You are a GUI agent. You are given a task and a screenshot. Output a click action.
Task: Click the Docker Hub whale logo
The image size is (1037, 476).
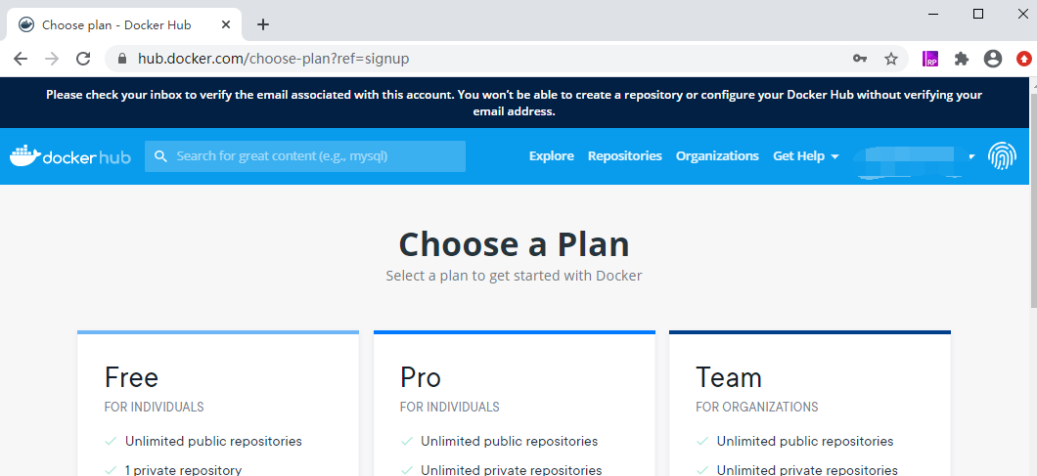(70, 156)
